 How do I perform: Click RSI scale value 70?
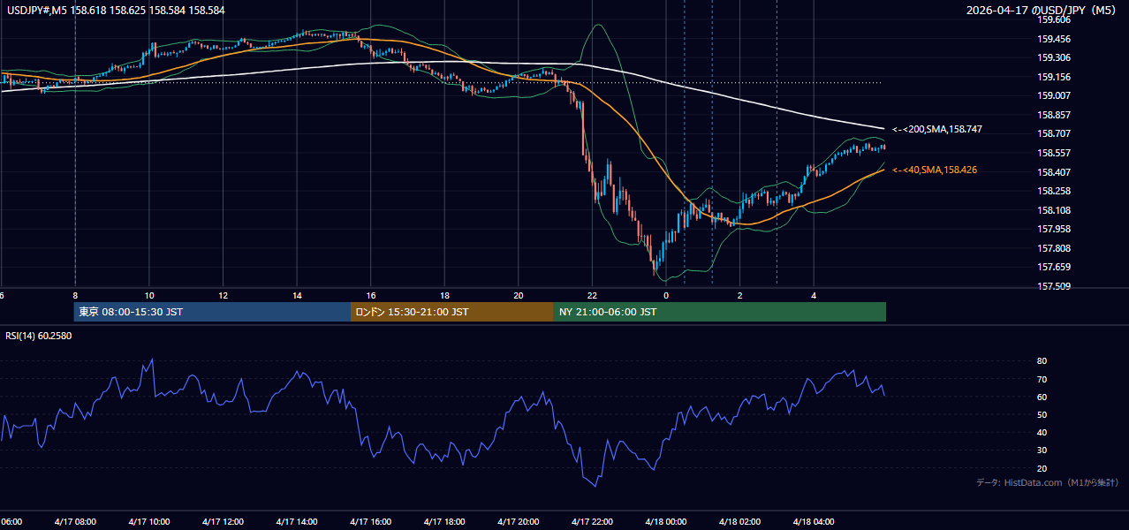1042,379
